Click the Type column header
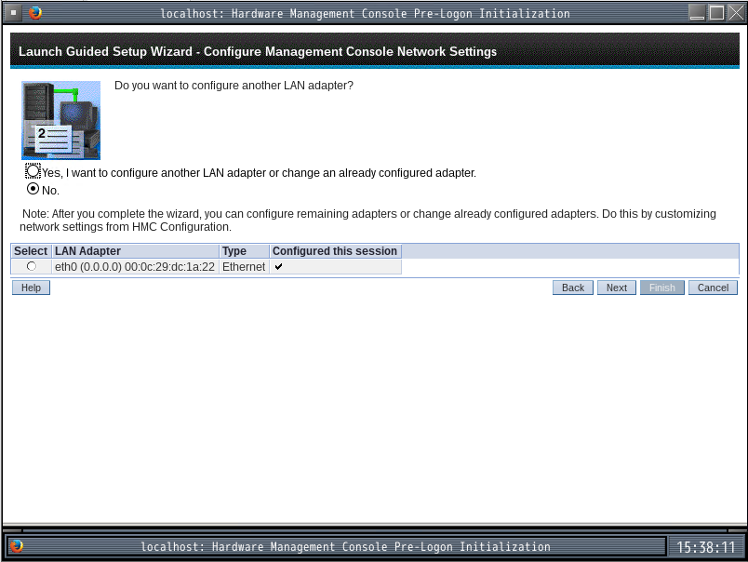Image resolution: width=748 pixels, height=562 pixels. 245,251
